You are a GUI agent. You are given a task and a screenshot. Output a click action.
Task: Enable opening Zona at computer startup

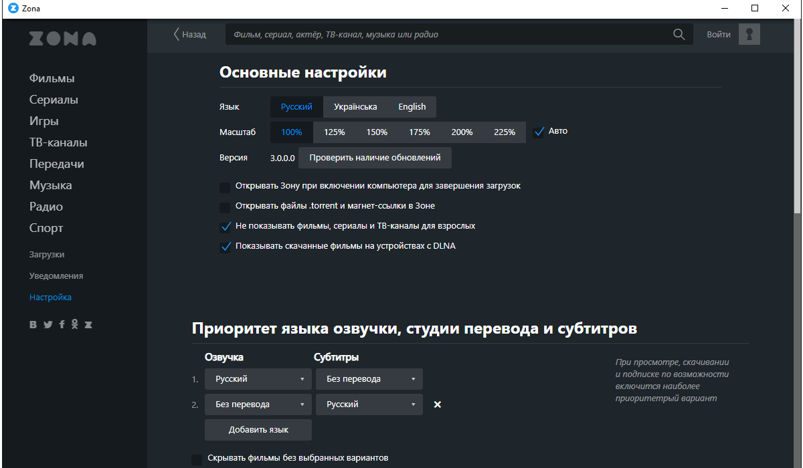[x=225, y=187]
